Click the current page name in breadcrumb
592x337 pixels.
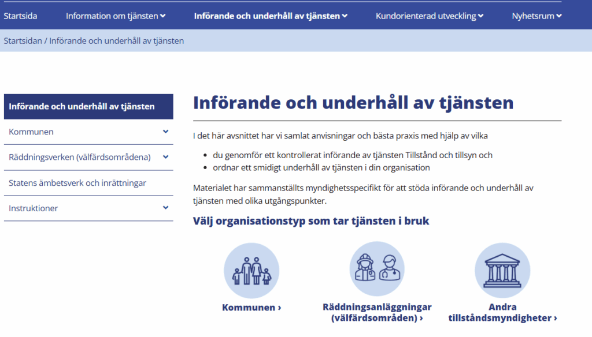pos(117,41)
